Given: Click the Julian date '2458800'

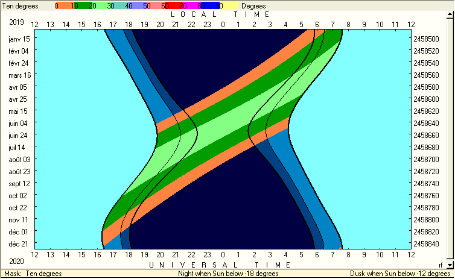Looking at the screenshot, I should click(426, 219).
